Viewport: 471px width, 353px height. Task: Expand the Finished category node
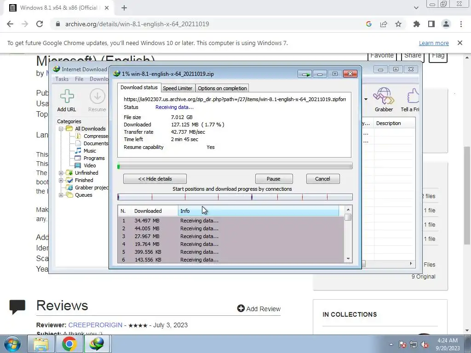click(61, 180)
